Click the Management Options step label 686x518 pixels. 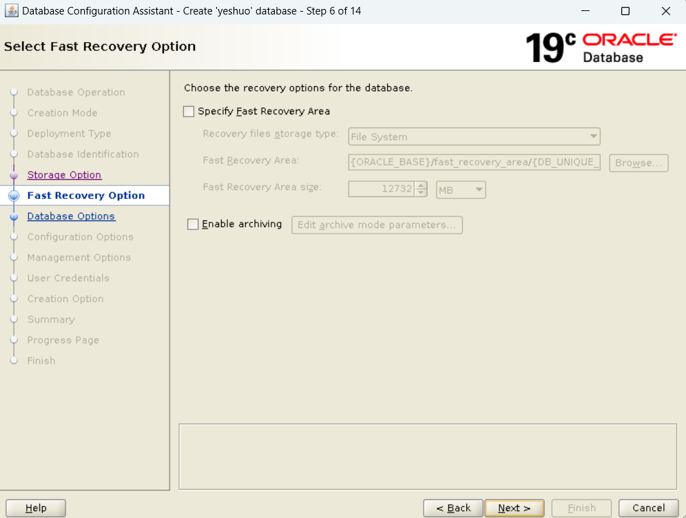point(79,257)
